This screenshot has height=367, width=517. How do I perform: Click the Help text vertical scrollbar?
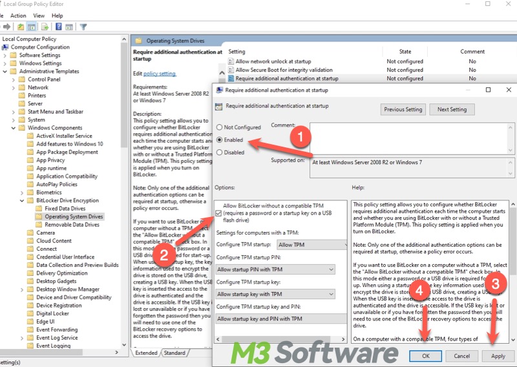click(x=513, y=272)
